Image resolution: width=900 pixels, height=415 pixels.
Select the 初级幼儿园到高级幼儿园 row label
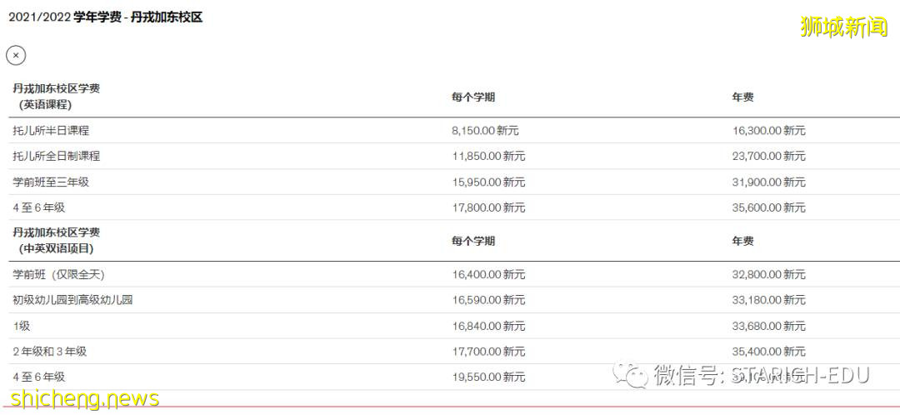pos(72,300)
